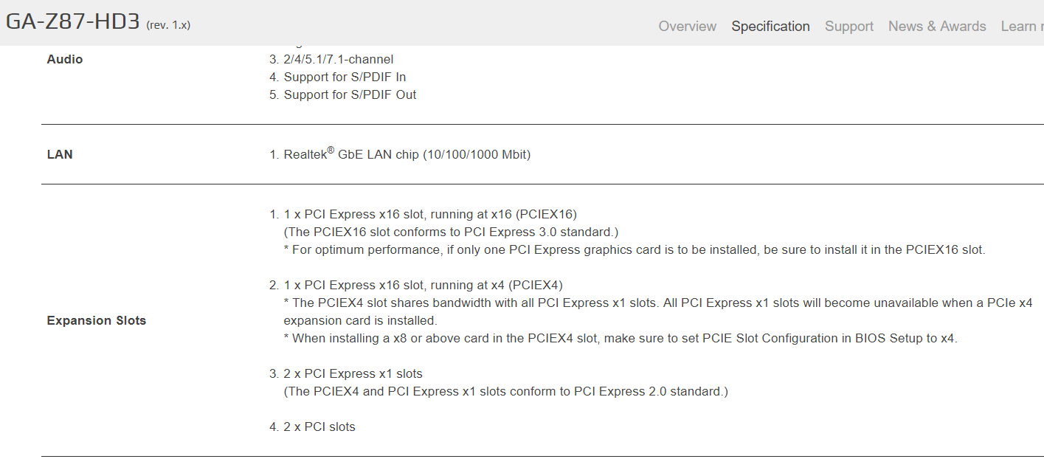Click the 2 x PCI Express x1 slots line
The image size is (1044, 459).
[x=353, y=373]
